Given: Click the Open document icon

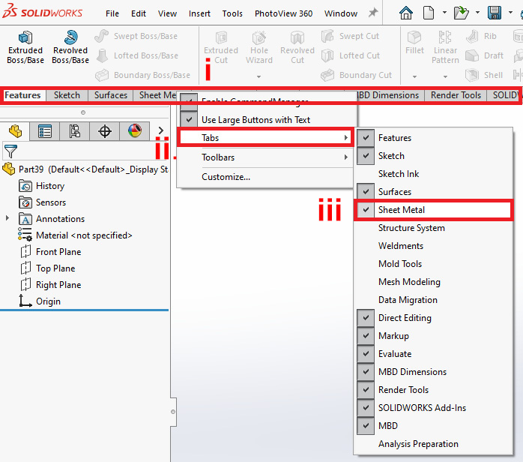Looking at the screenshot, I should point(462,13).
